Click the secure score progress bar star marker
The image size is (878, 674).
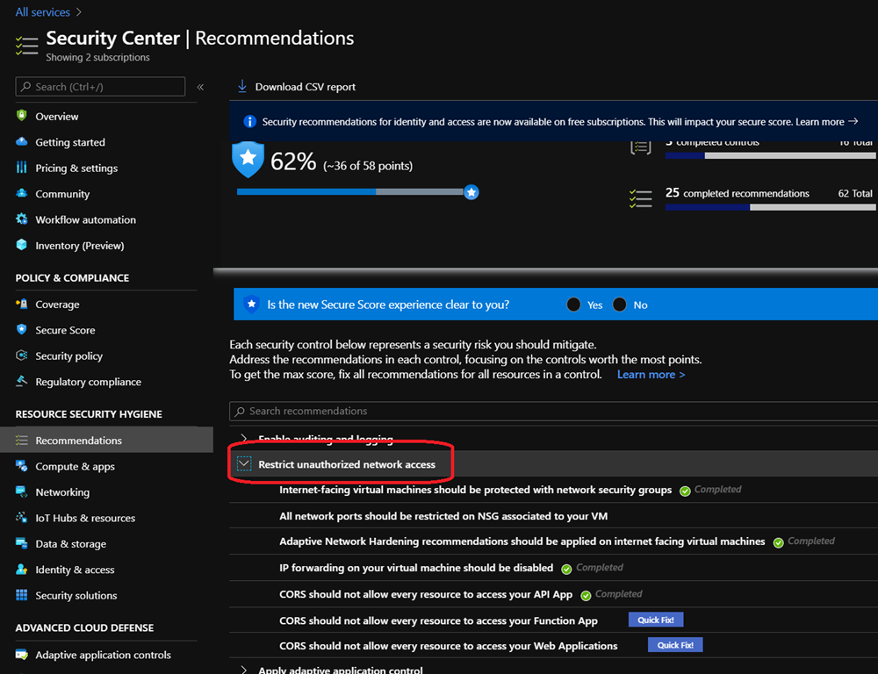471,192
